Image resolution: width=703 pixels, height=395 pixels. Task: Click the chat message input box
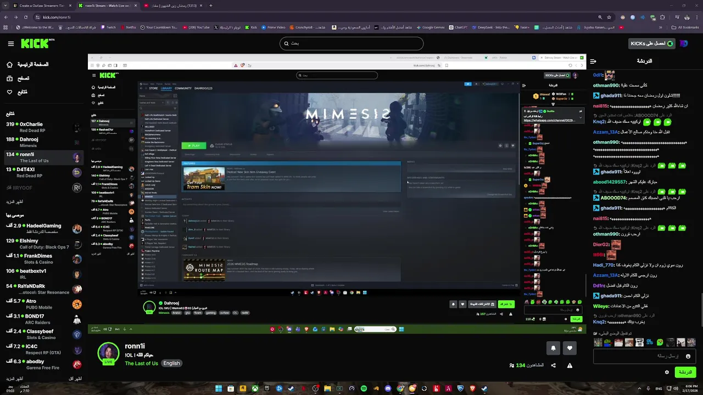[x=645, y=356]
